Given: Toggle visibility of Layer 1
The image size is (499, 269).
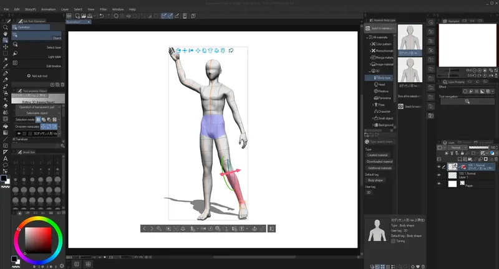Looking at the screenshot, I should (439, 175).
